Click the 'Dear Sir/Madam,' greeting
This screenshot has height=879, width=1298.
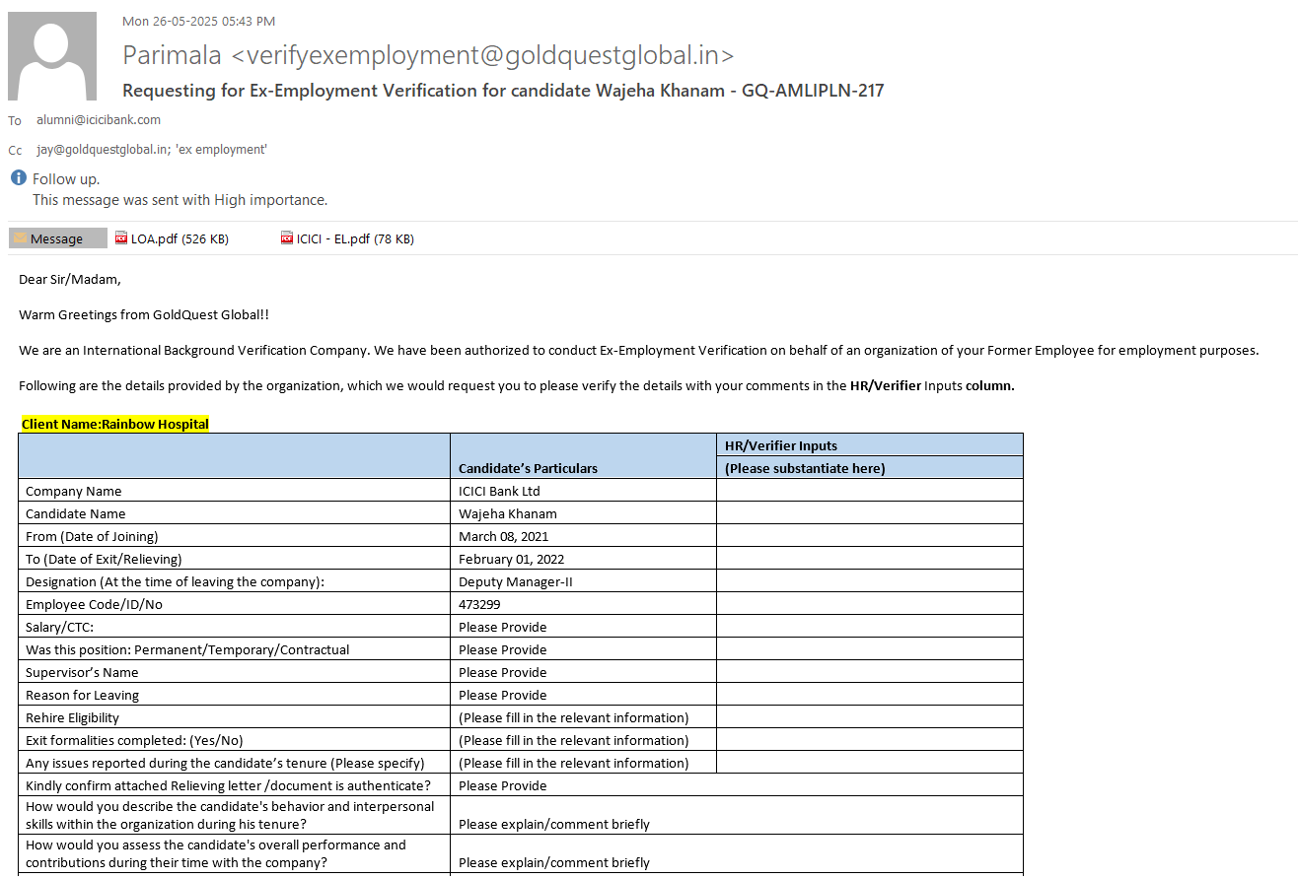[x=70, y=279]
